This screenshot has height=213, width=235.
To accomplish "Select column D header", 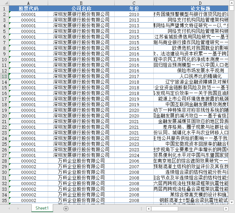I will coord(191,3).
